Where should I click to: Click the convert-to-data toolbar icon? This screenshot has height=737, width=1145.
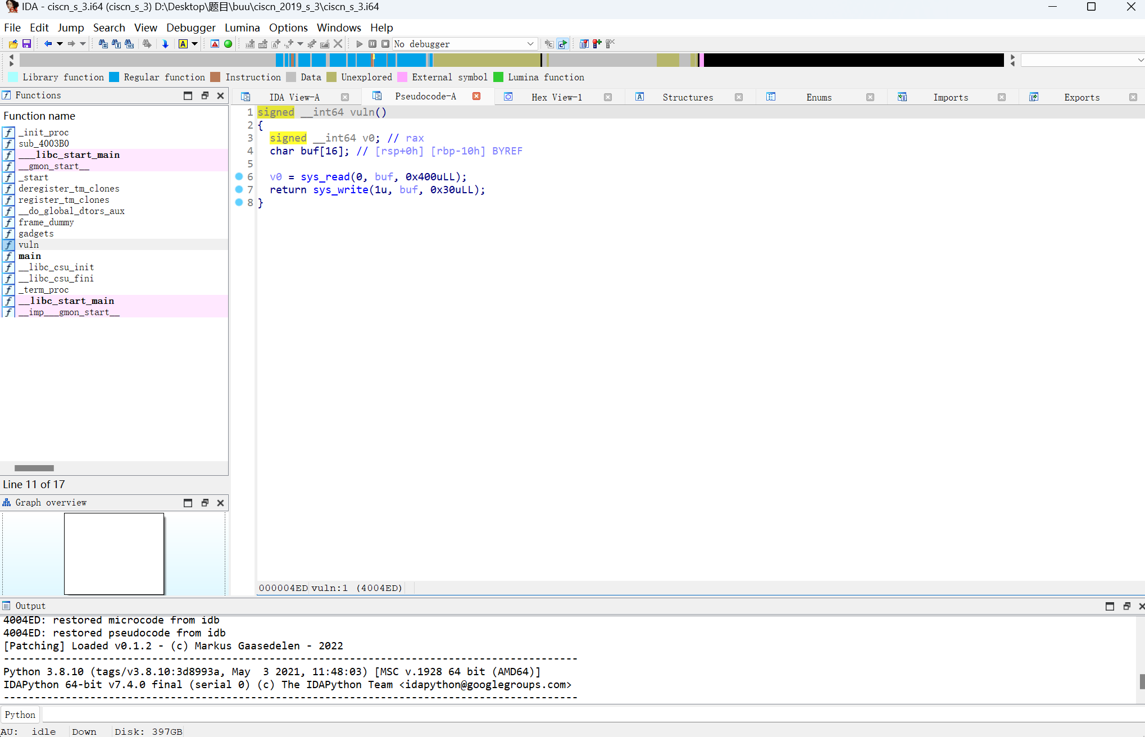[263, 44]
